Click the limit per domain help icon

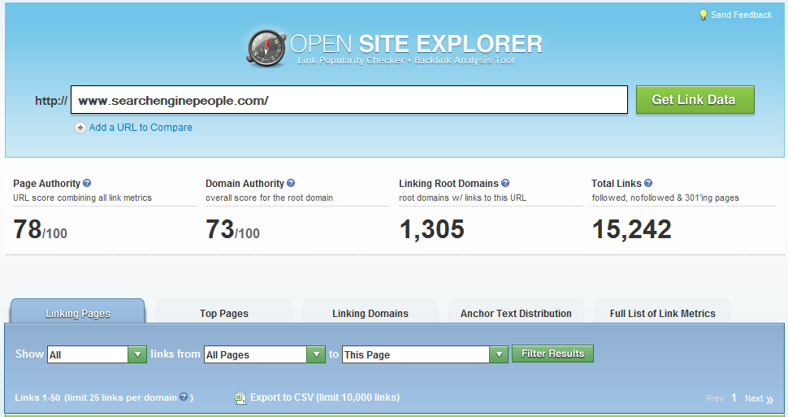coord(184,397)
